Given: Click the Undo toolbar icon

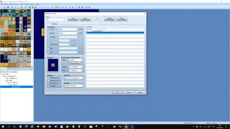Looking at the screenshot, I should (x=26, y=7).
